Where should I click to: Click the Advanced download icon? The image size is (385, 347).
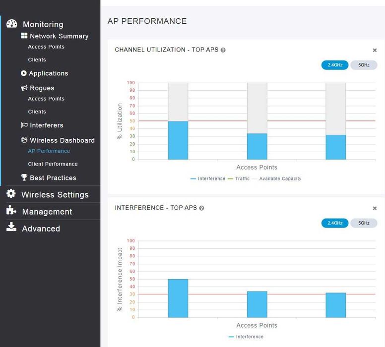click(x=11, y=227)
